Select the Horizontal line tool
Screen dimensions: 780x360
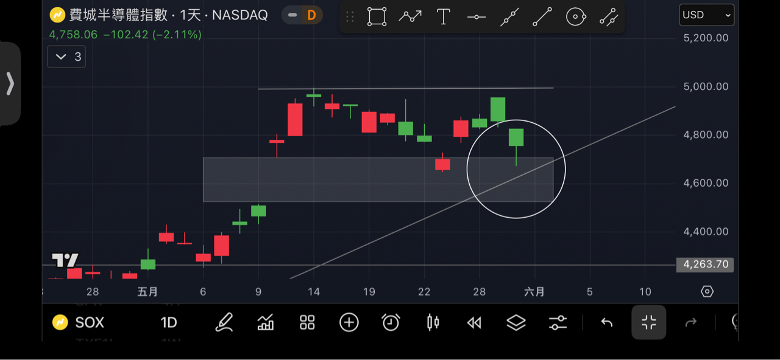pos(477,17)
